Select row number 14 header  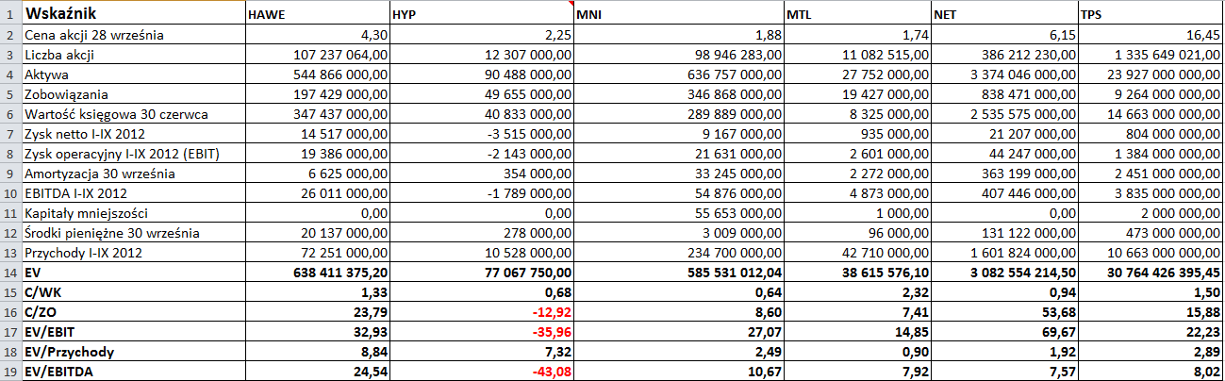point(9,272)
